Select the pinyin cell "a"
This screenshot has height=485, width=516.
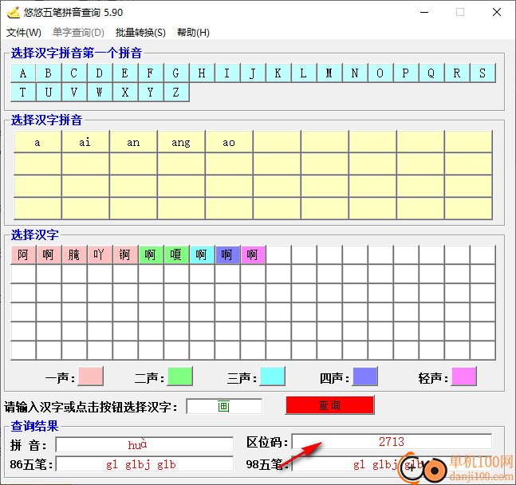click(37, 142)
